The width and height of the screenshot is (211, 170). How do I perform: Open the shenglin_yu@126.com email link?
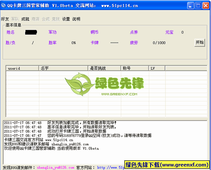point(56,167)
